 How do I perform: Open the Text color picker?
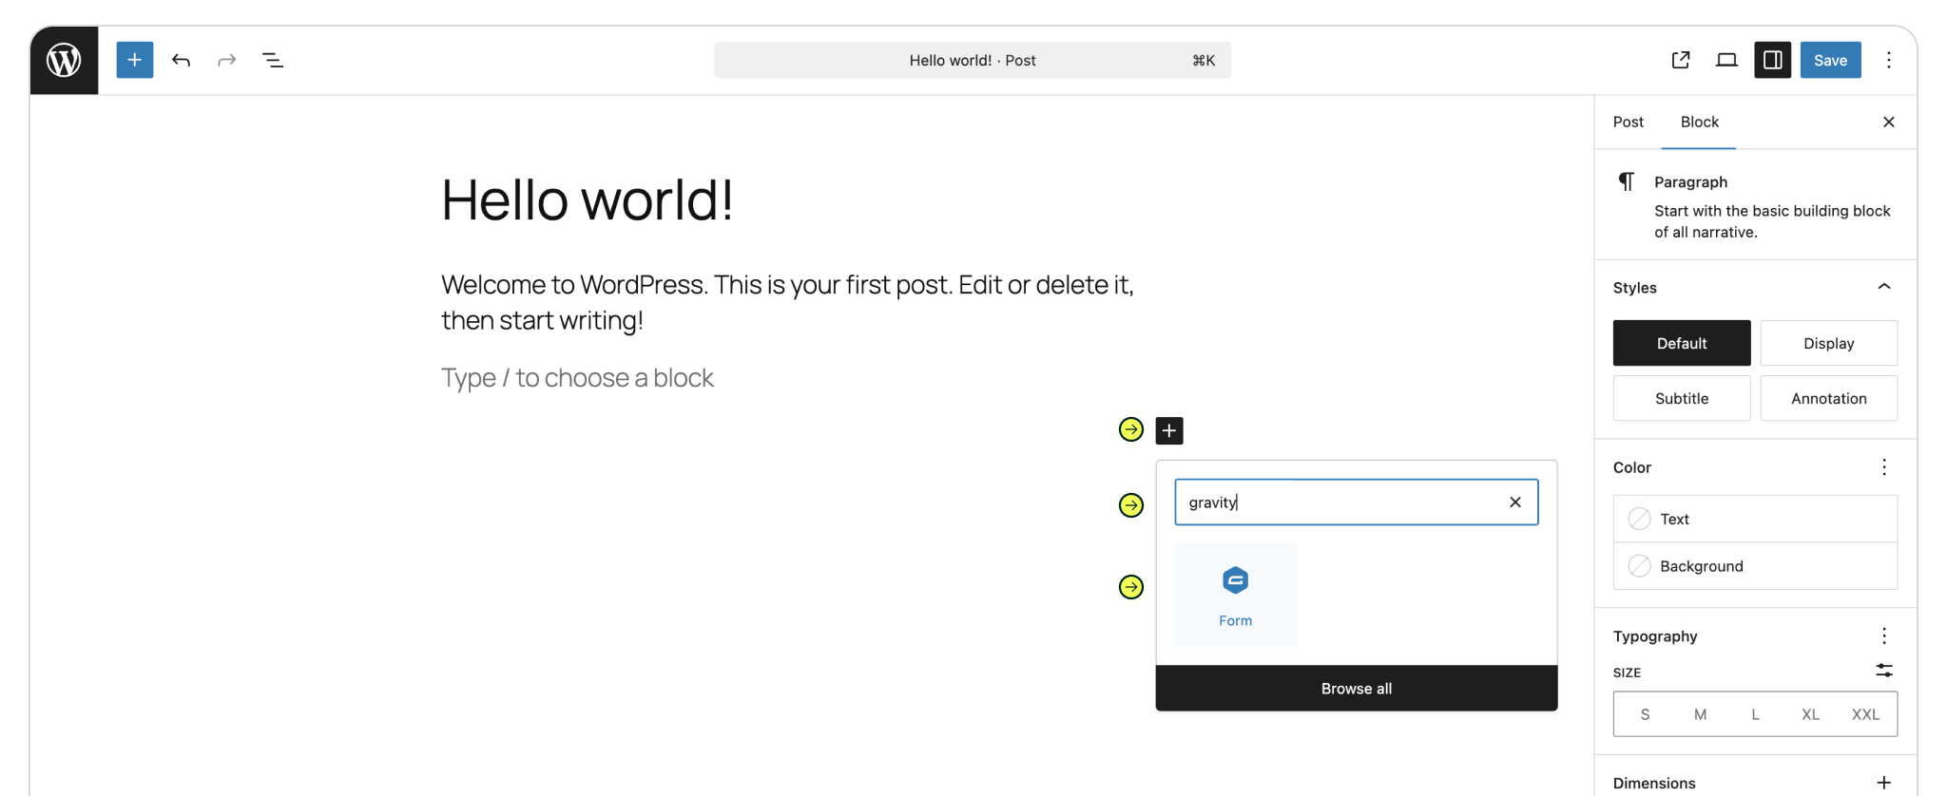[x=1755, y=519]
